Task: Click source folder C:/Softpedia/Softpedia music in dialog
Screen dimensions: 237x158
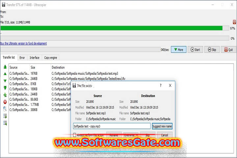Action: pyautogui.click(x=101, y=119)
